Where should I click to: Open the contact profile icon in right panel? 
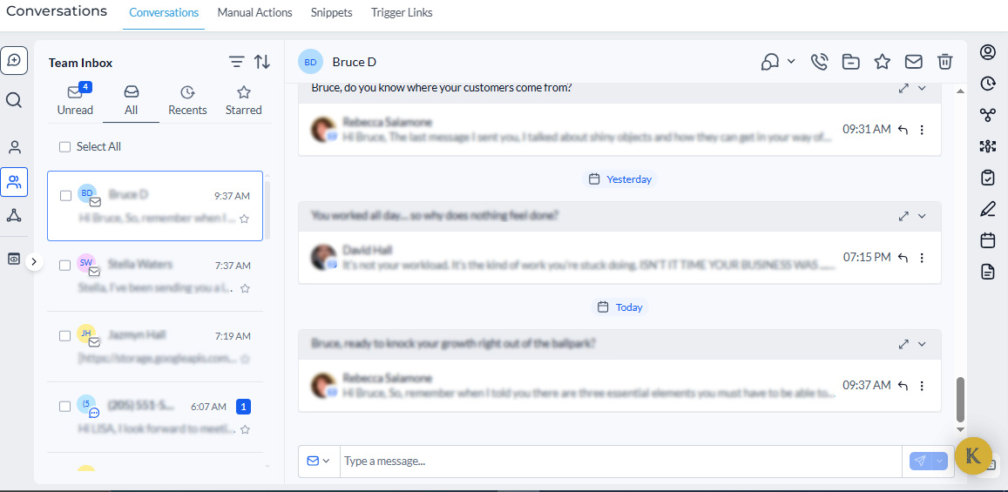[x=987, y=52]
